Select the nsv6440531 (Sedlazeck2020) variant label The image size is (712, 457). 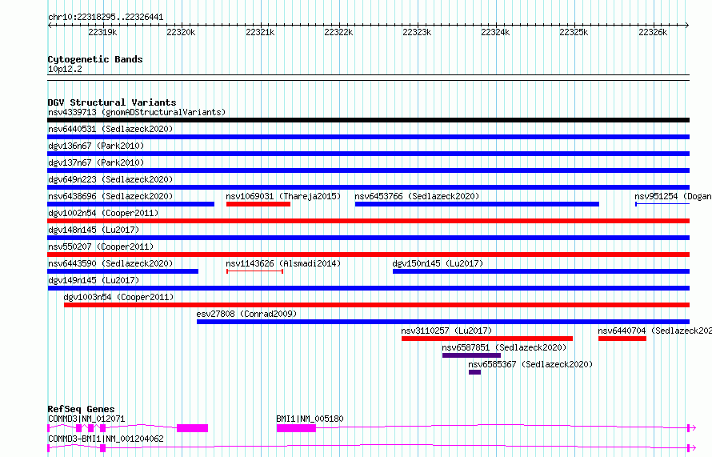pyautogui.click(x=110, y=129)
